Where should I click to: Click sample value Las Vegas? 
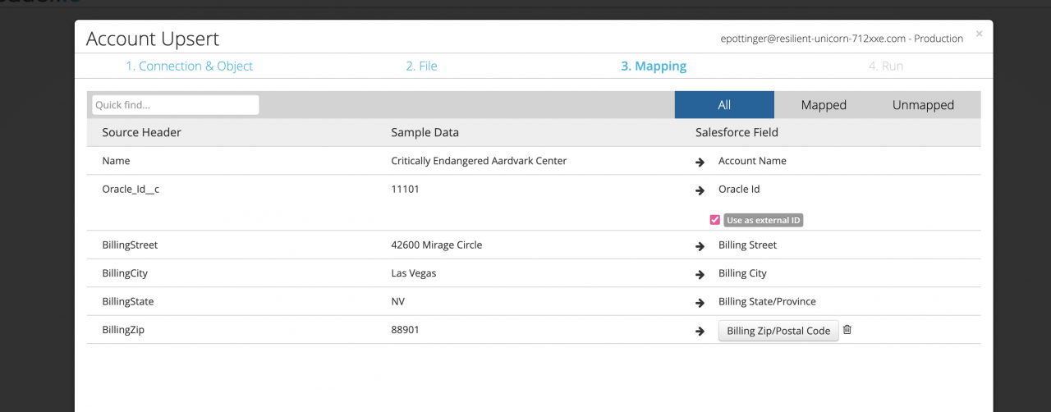click(x=413, y=273)
